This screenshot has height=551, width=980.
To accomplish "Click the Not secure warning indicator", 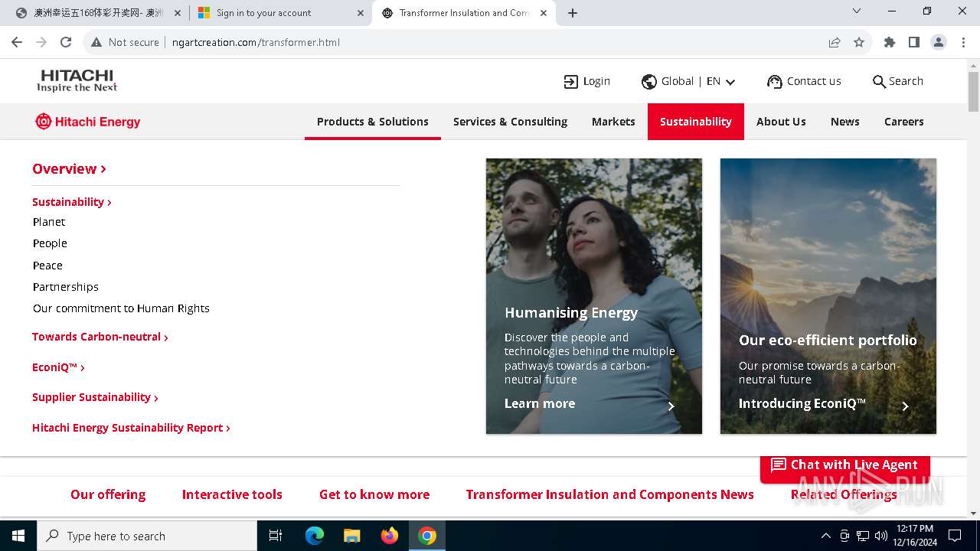I will [x=125, y=42].
